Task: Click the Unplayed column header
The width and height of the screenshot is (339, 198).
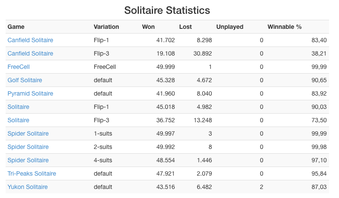Action: pos(230,27)
